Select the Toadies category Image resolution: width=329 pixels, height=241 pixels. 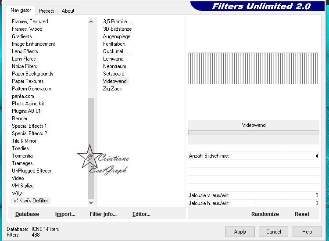tap(20, 148)
